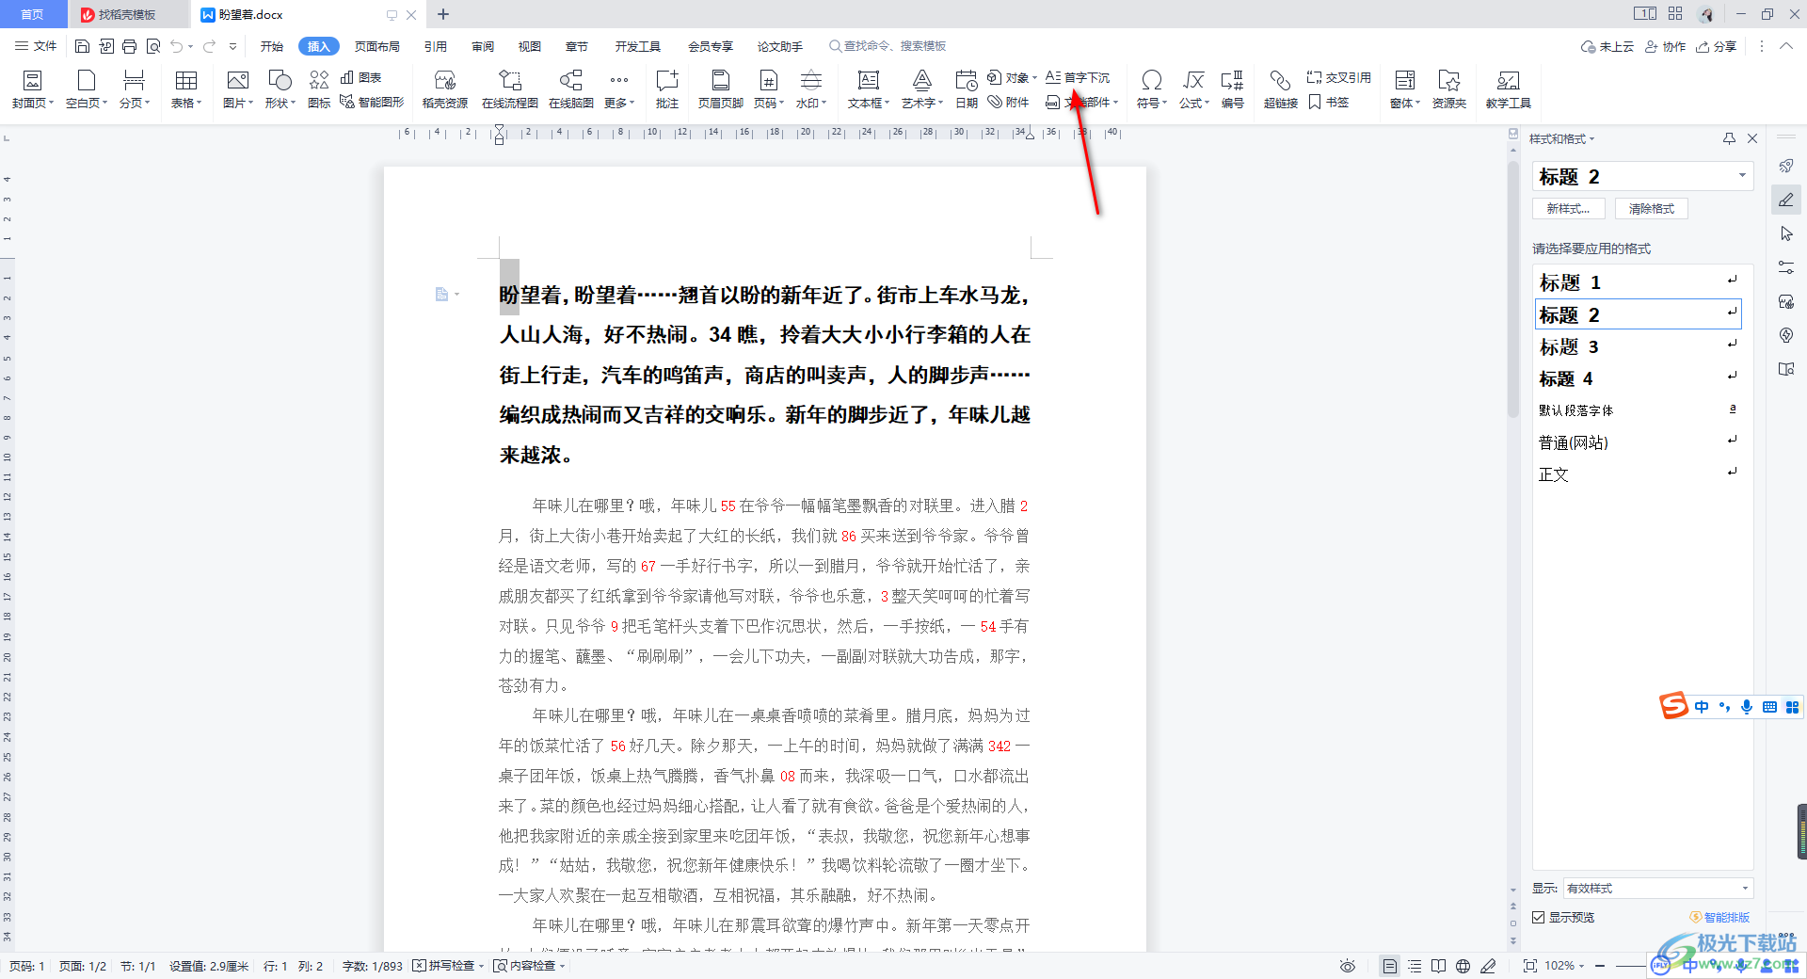Expand the form fields dropdown
The image size is (1807, 979).
[x=1404, y=89]
